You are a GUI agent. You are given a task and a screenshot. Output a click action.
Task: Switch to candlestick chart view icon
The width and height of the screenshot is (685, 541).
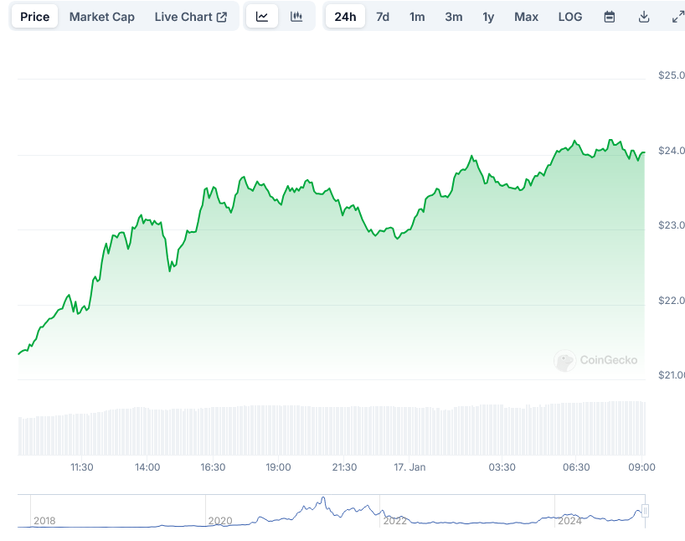296,17
